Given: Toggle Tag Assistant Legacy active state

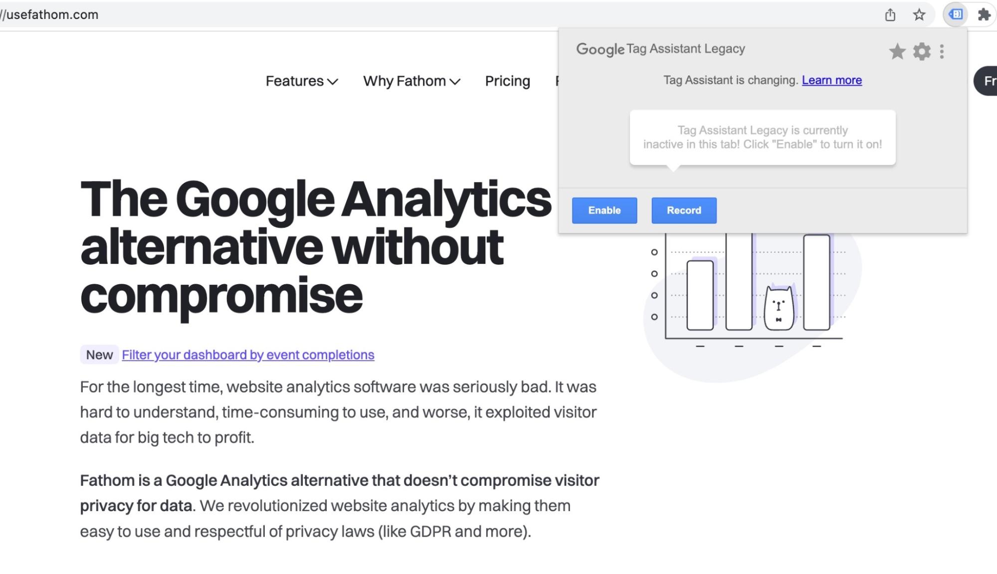Looking at the screenshot, I should click(x=604, y=210).
